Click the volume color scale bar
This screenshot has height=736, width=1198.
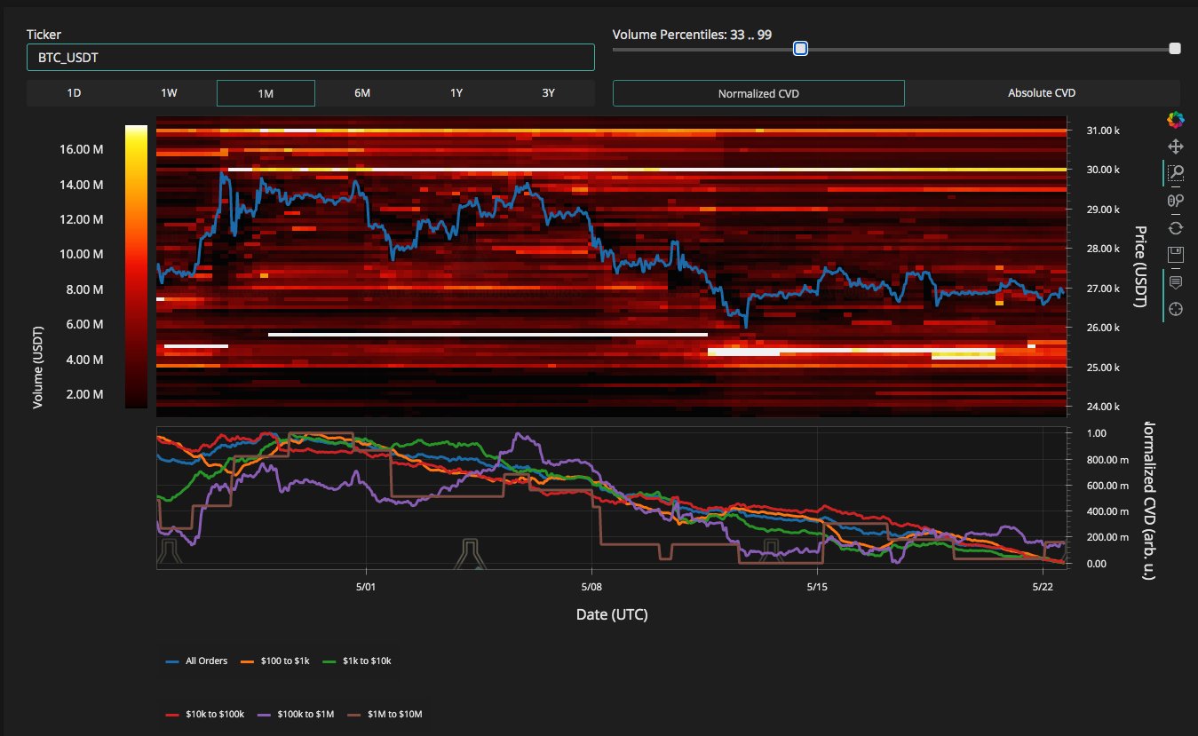point(136,265)
